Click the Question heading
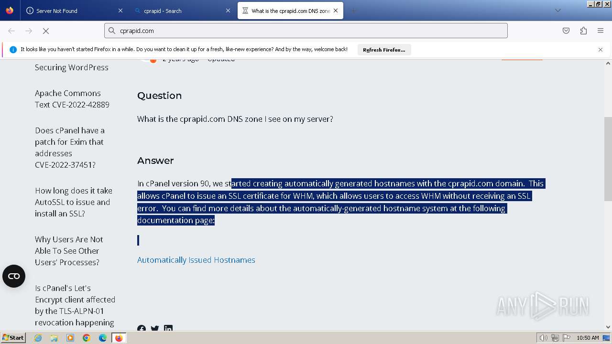The height and width of the screenshot is (344, 612). (159, 96)
